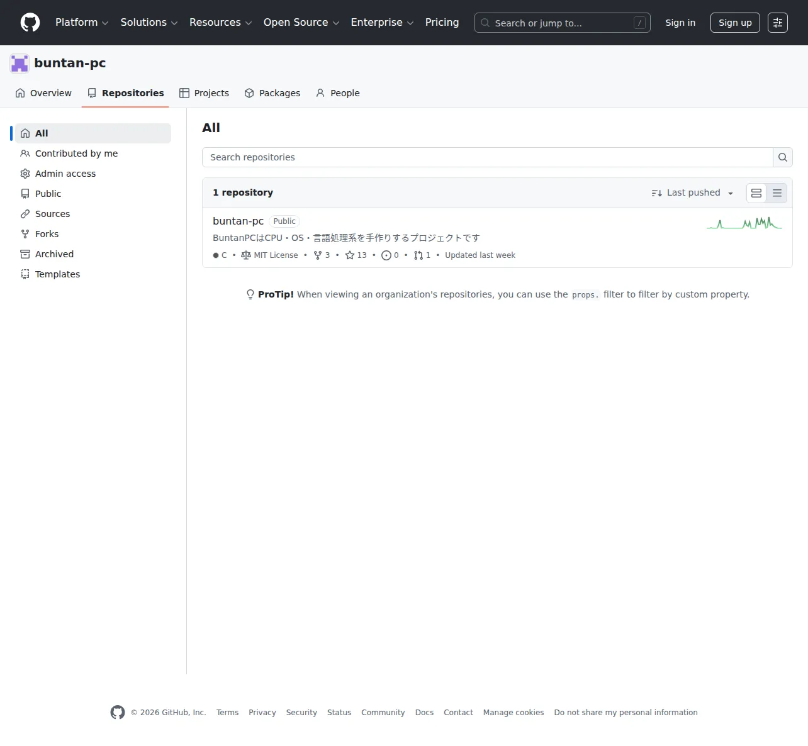Image resolution: width=808 pixels, height=746 pixels.
Task: Click the 1 repository count heading
Action: point(243,192)
